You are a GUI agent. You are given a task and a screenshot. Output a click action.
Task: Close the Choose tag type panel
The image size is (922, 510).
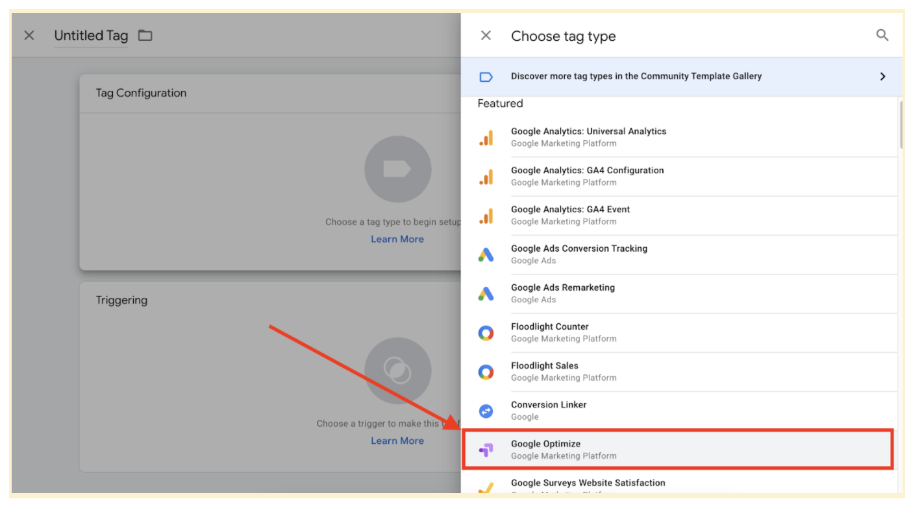tap(486, 36)
